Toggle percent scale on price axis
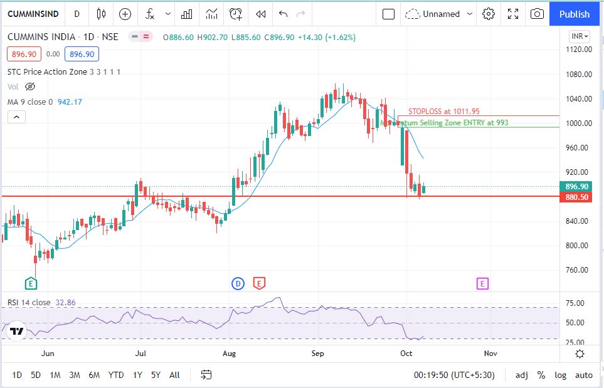 coord(541,375)
